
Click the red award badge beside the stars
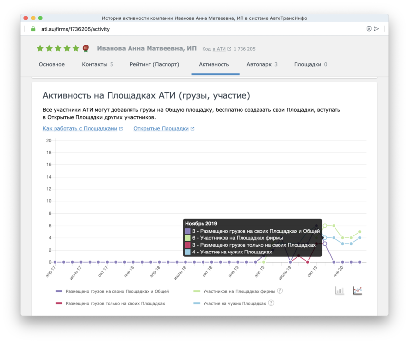tap(86, 48)
